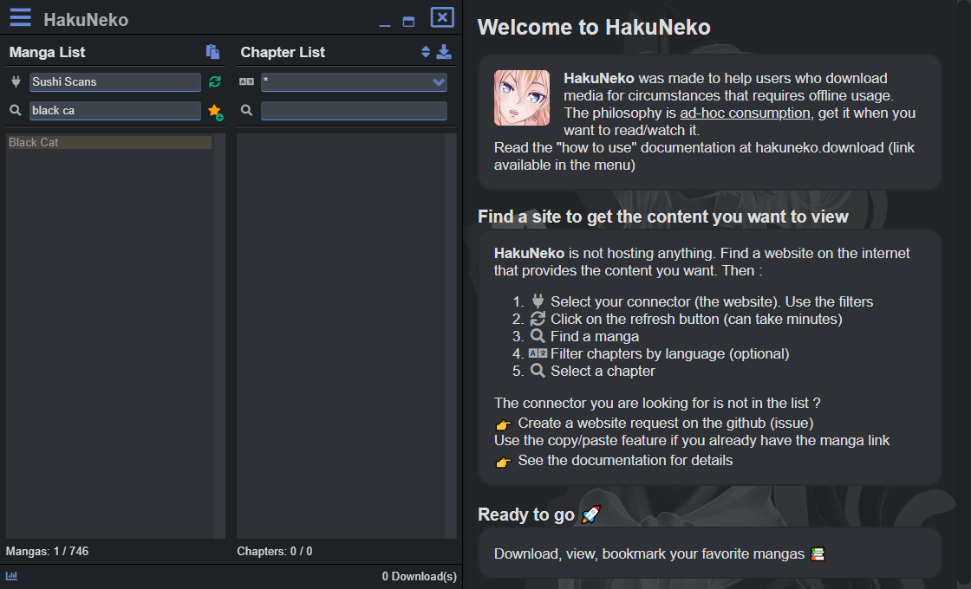Open the ad-hoc consumption link
971x589 pixels.
pos(746,113)
